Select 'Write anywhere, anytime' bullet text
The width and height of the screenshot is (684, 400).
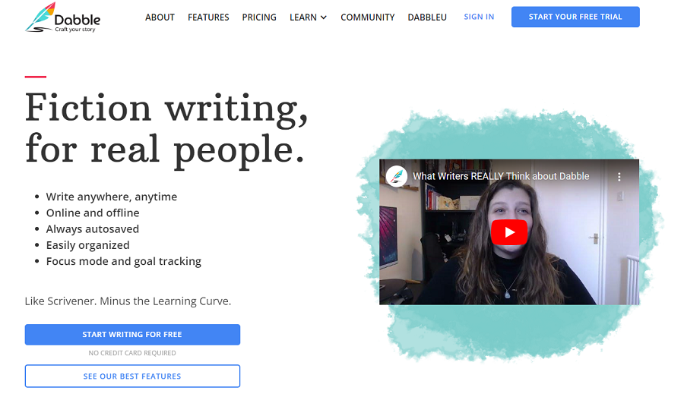pos(112,197)
